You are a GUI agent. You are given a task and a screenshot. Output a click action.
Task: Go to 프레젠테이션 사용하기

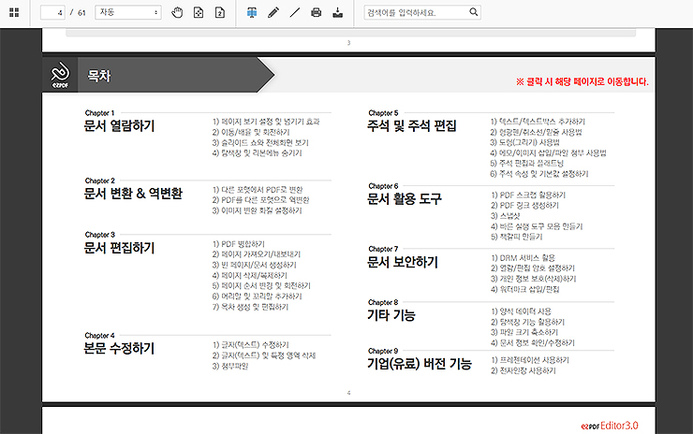click(x=530, y=360)
